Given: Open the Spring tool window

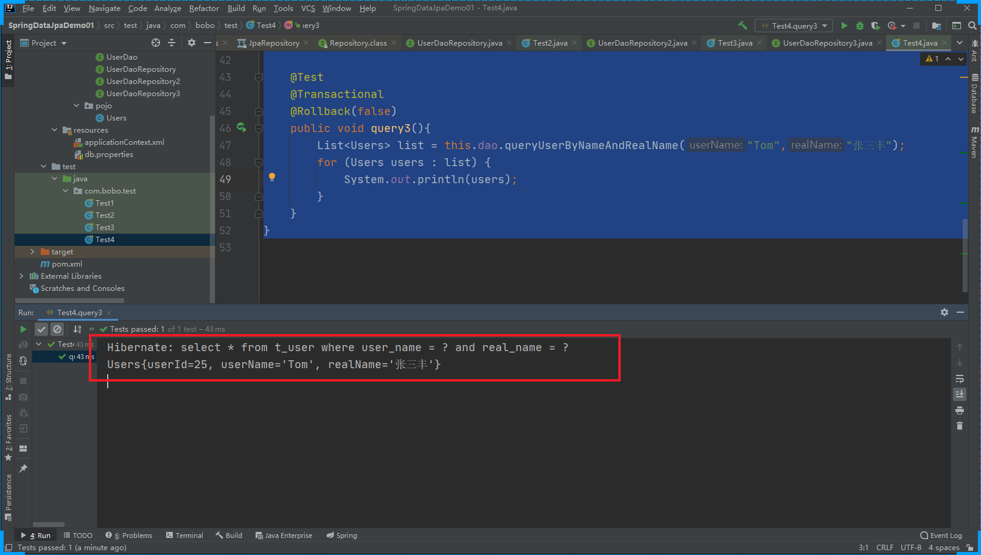Looking at the screenshot, I should pyautogui.click(x=341, y=536).
